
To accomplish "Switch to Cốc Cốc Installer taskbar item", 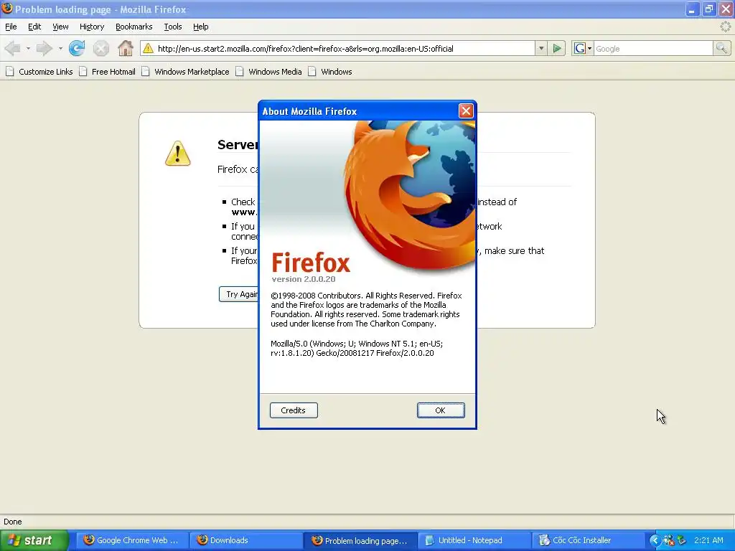I will [x=589, y=540].
